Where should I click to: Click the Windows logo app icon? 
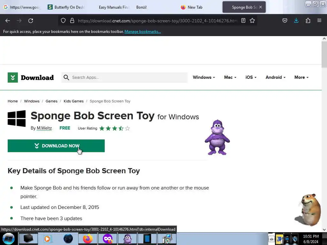click(17, 118)
